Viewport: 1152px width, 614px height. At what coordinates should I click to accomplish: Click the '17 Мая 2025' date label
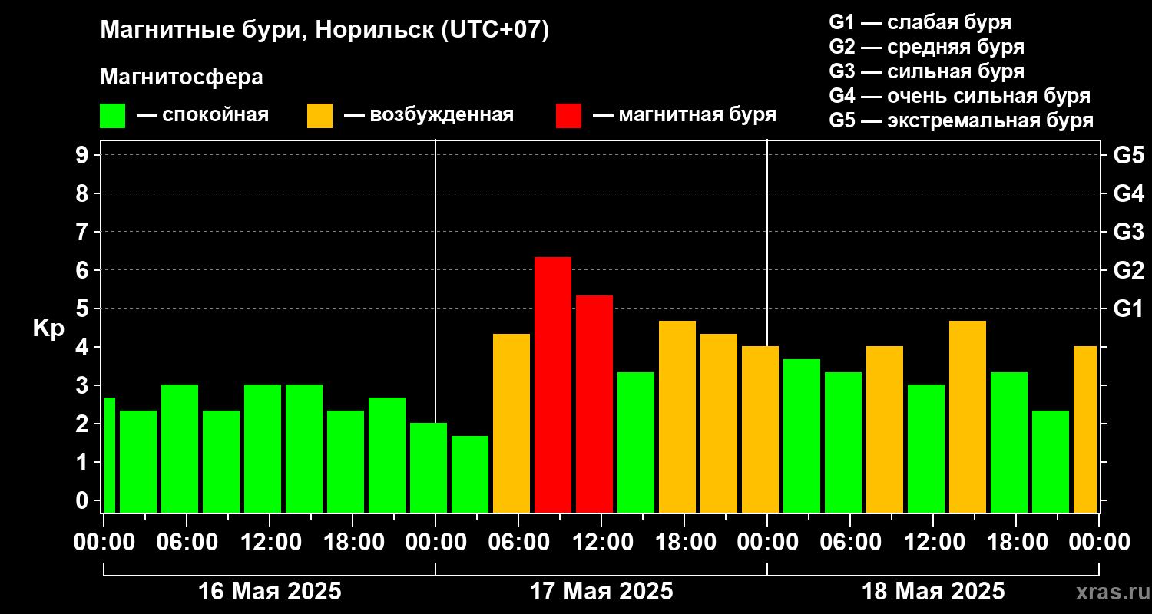(x=601, y=592)
